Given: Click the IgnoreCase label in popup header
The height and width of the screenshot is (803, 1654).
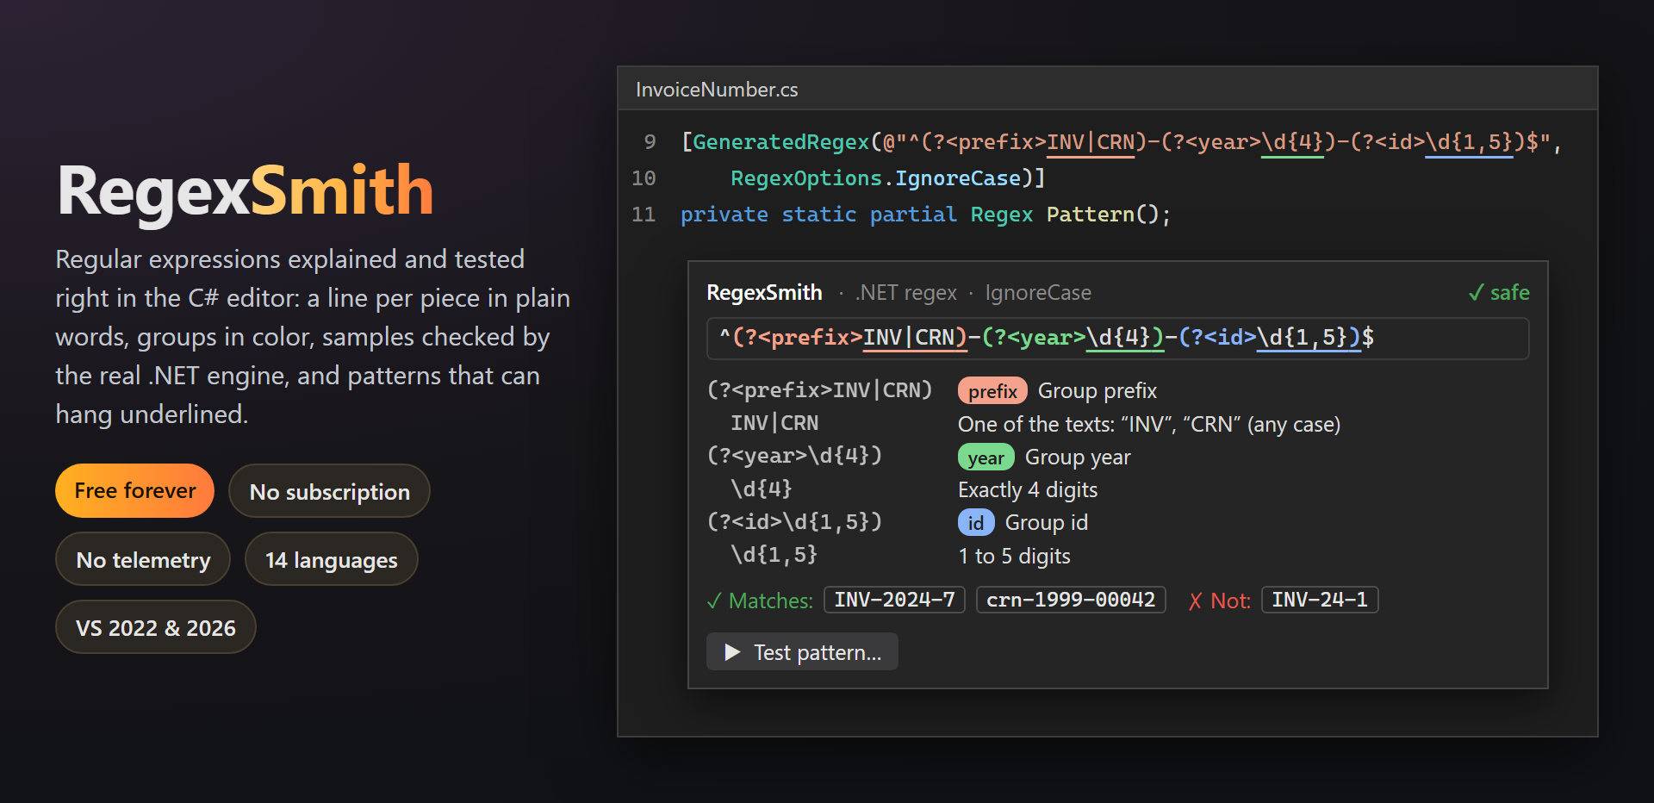Looking at the screenshot, I should (1038, 293).
